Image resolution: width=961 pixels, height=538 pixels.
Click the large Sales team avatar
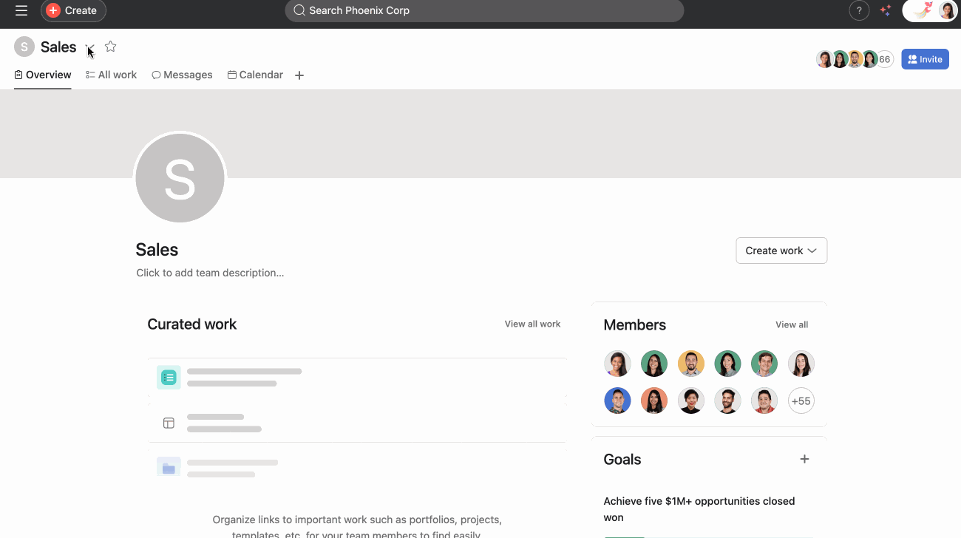coord(180,178)
